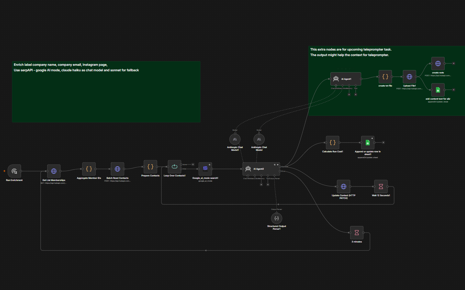Open the Structured Output Parser1 node
Viewport: 465px width, 290px height.
[x=277, y=218]
